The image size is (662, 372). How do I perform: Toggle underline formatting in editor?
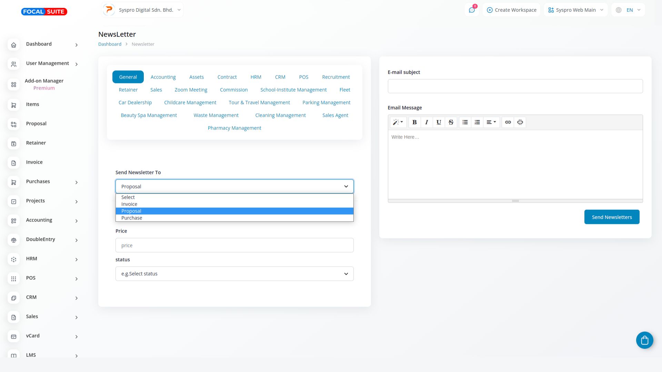point(439,122)
